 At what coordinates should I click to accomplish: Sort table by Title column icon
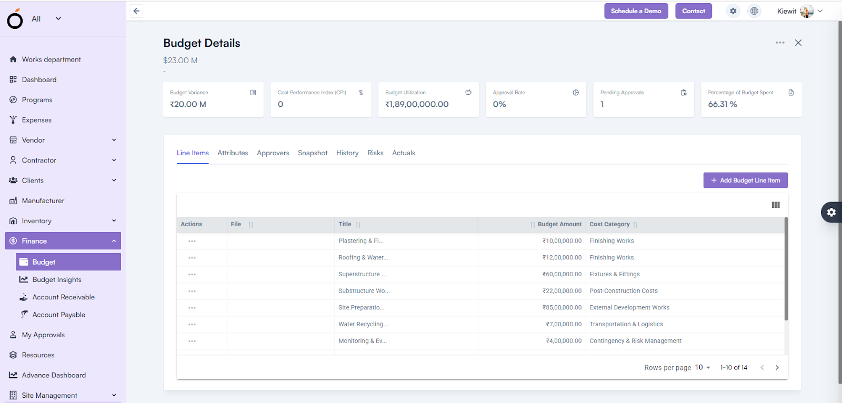tap(358, 225)
